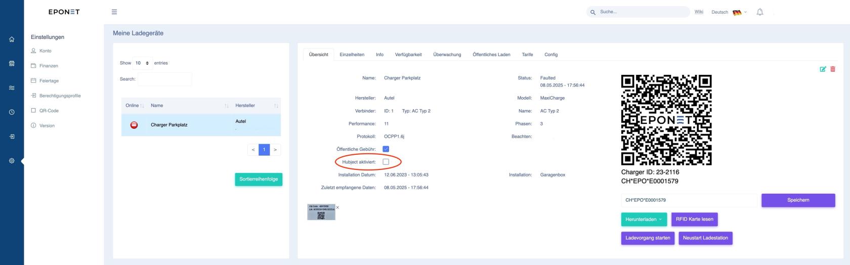The image size is (850, 265).
Task: Click the red offline status icon
Action: click(134, 125)
